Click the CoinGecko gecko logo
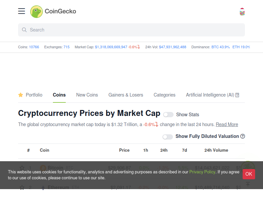The height and width of the screenshot is (197, 263). tap(36, 11)
